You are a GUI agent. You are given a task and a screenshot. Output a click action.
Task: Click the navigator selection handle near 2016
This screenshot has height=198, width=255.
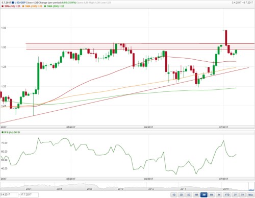point(251,186)
